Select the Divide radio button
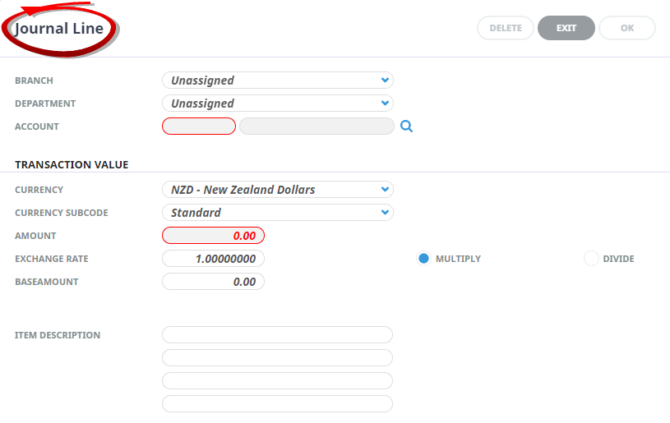 click(x=591, y=259)
